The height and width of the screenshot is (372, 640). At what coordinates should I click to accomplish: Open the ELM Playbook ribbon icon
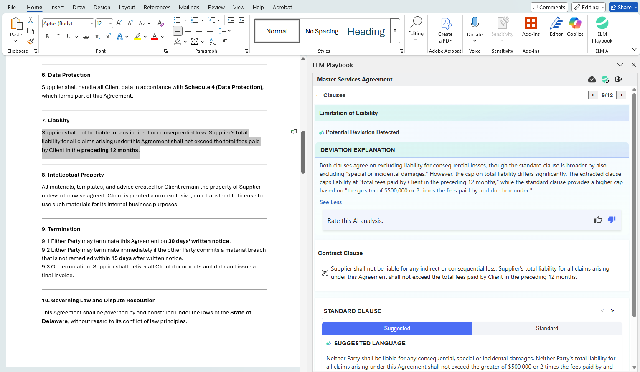pyautogui.click(x=602, y=24)
